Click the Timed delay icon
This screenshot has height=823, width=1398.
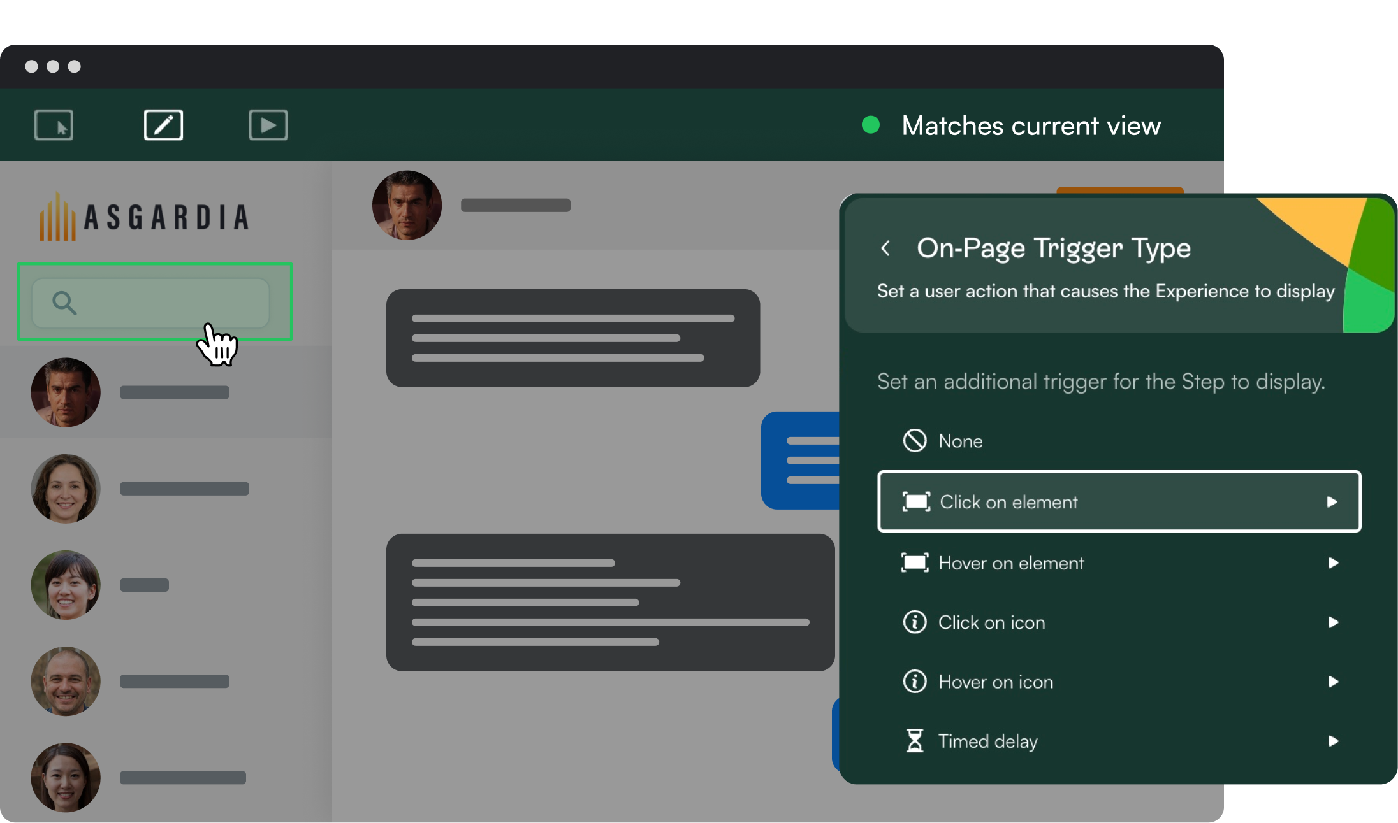pos(912,741)
